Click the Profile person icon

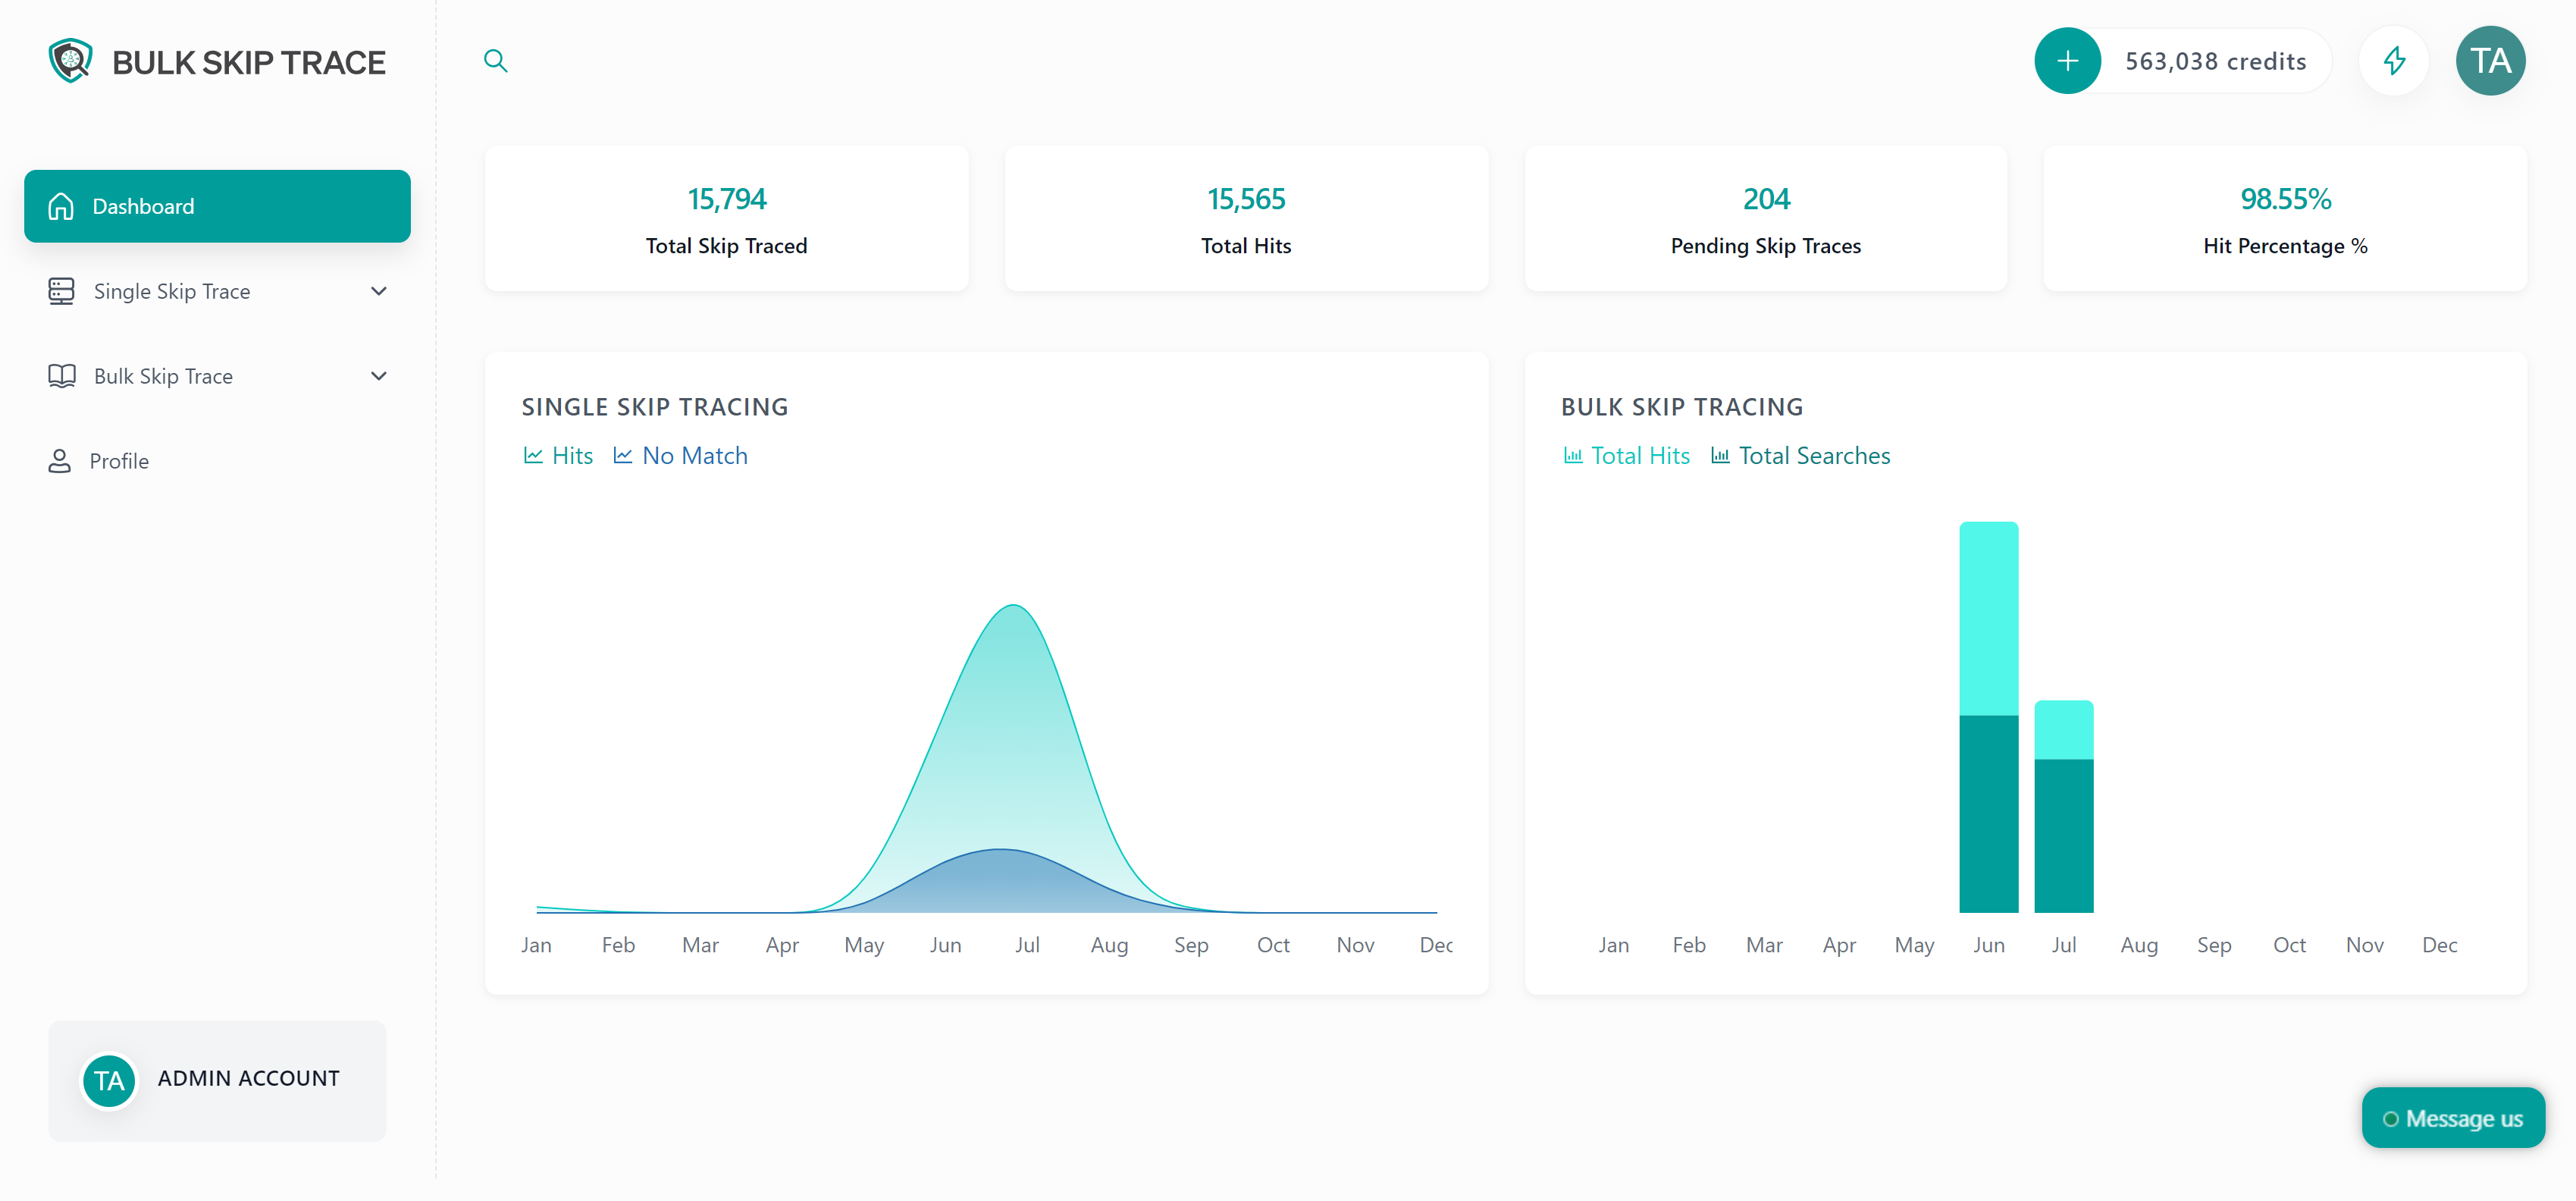click(60, 461)
